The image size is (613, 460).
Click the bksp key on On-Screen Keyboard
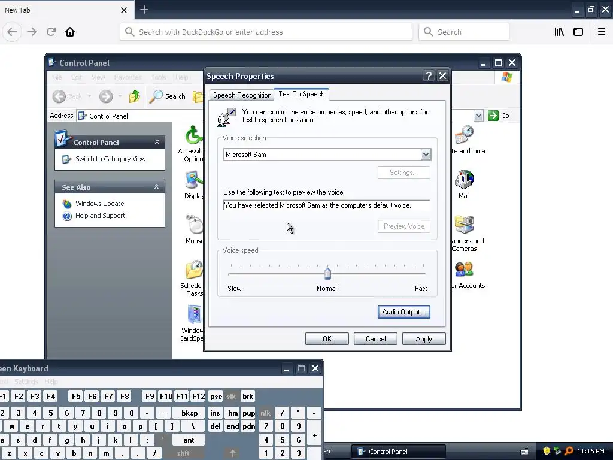[x=189, y=413]
